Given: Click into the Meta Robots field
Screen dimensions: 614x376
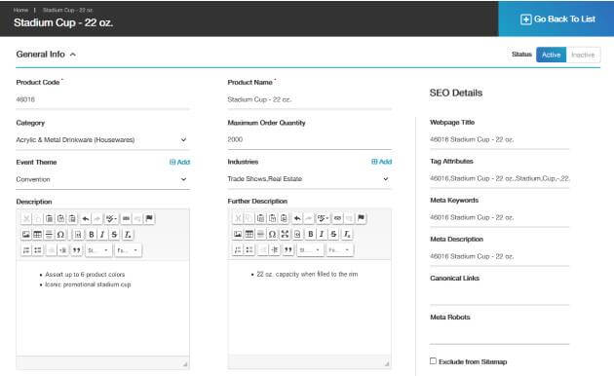Looking at the screenshot, I should (x=499, y=335).
